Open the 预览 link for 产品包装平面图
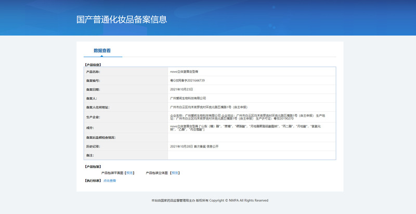 point(129,173)
